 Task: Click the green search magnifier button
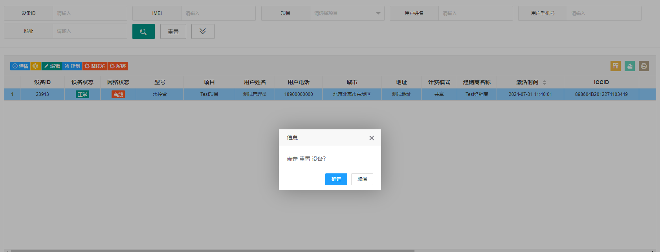pos(143,31)
